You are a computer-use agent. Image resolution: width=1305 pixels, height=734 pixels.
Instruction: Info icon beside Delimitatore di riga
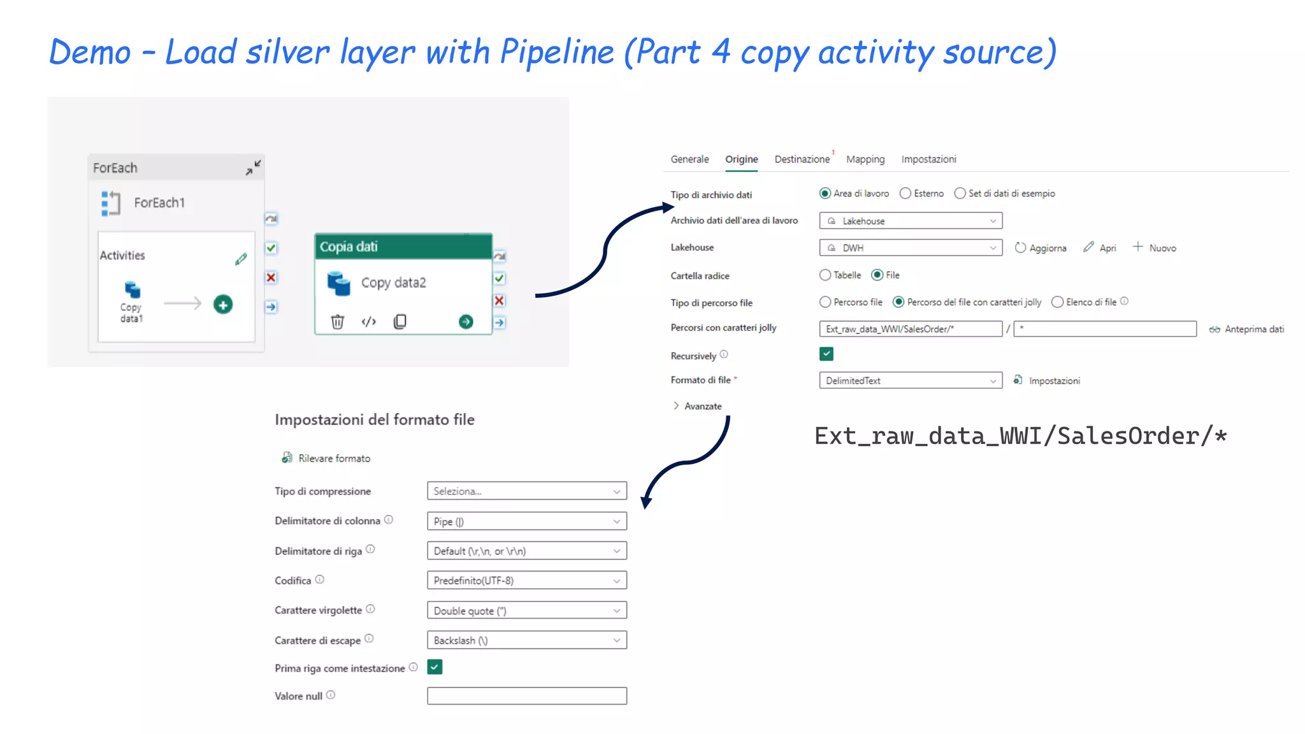pyautogui.click(x=370, y=549)
